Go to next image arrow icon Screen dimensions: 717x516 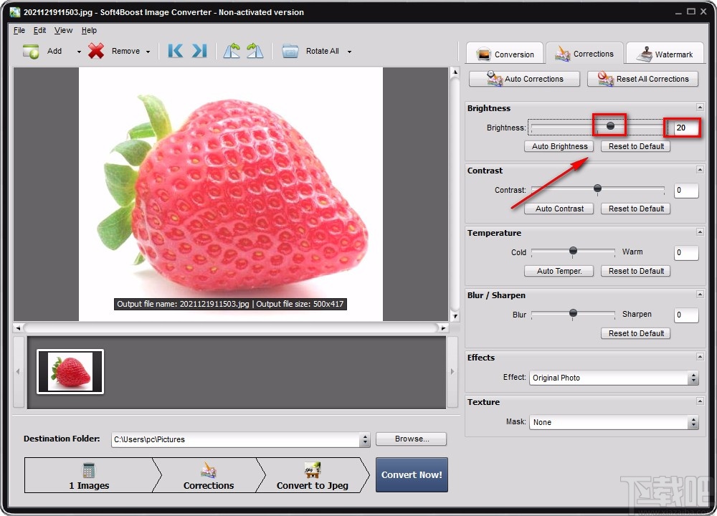coord(199,51)
